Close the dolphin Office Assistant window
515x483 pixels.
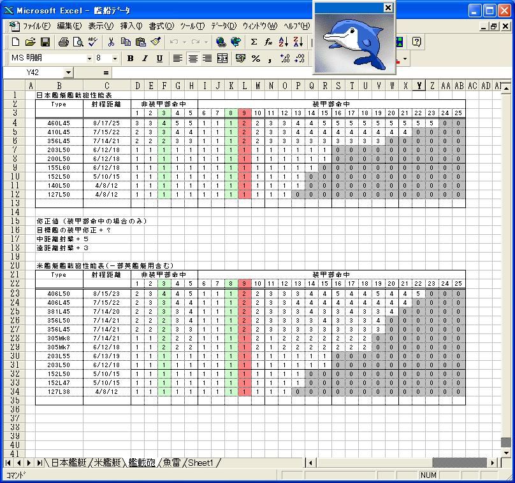[x=388, y=8]
